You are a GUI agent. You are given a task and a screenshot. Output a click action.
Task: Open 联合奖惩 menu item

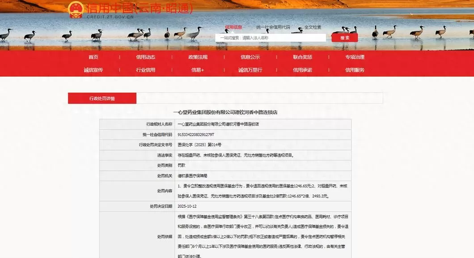click(302, 57)
